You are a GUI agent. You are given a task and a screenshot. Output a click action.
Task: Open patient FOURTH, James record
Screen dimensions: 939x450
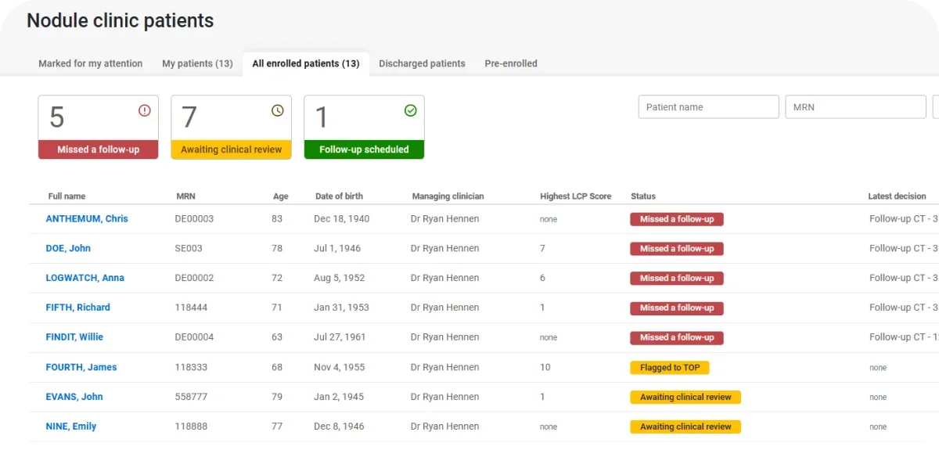click(81, 367)
